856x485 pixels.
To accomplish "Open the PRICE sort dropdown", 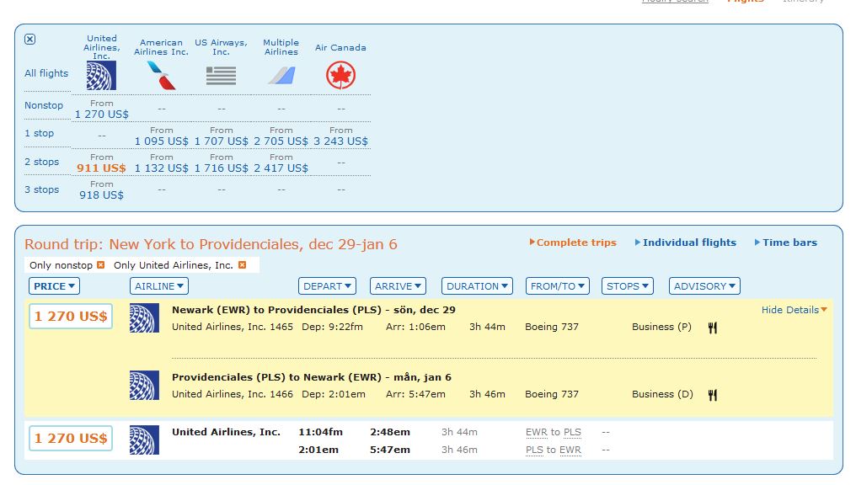I will (x=55, y=286).
